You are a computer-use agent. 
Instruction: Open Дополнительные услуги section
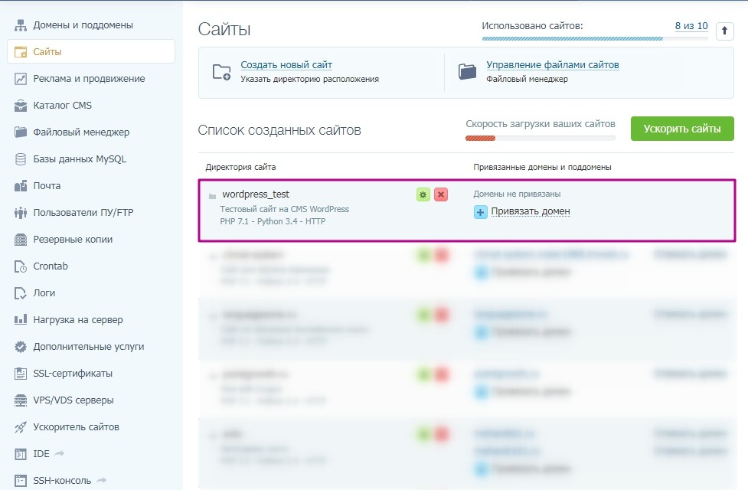pyautogui.click(x=90, y=346)
